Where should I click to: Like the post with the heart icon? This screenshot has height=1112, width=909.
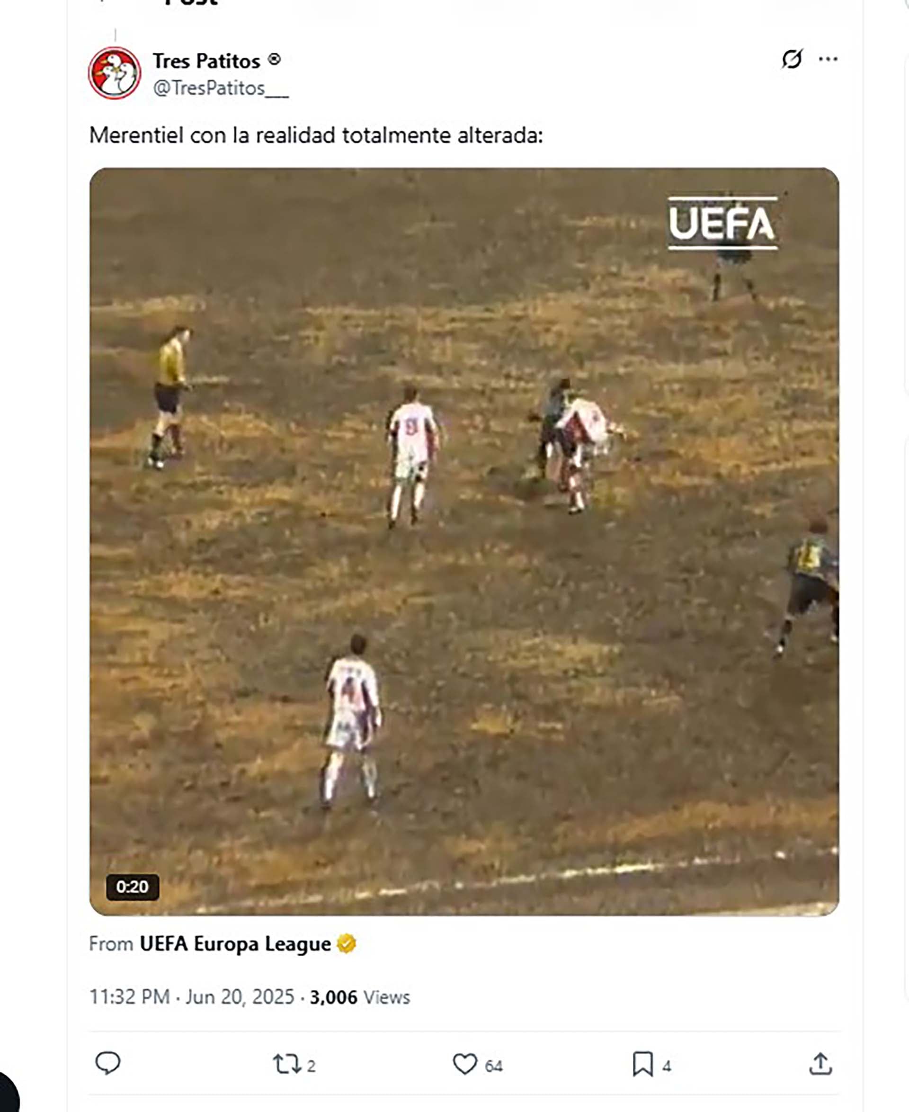[464, 1064]
